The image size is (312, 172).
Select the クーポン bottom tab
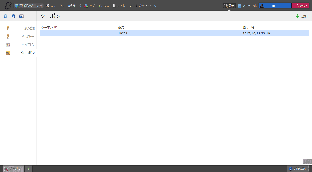coord(13,169)
